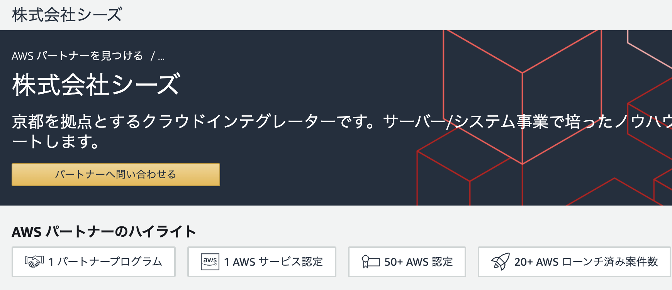
Task: Open the '50+ AWS 認定' highlight label
Action: pyautogui.click(x=419, y=262)
